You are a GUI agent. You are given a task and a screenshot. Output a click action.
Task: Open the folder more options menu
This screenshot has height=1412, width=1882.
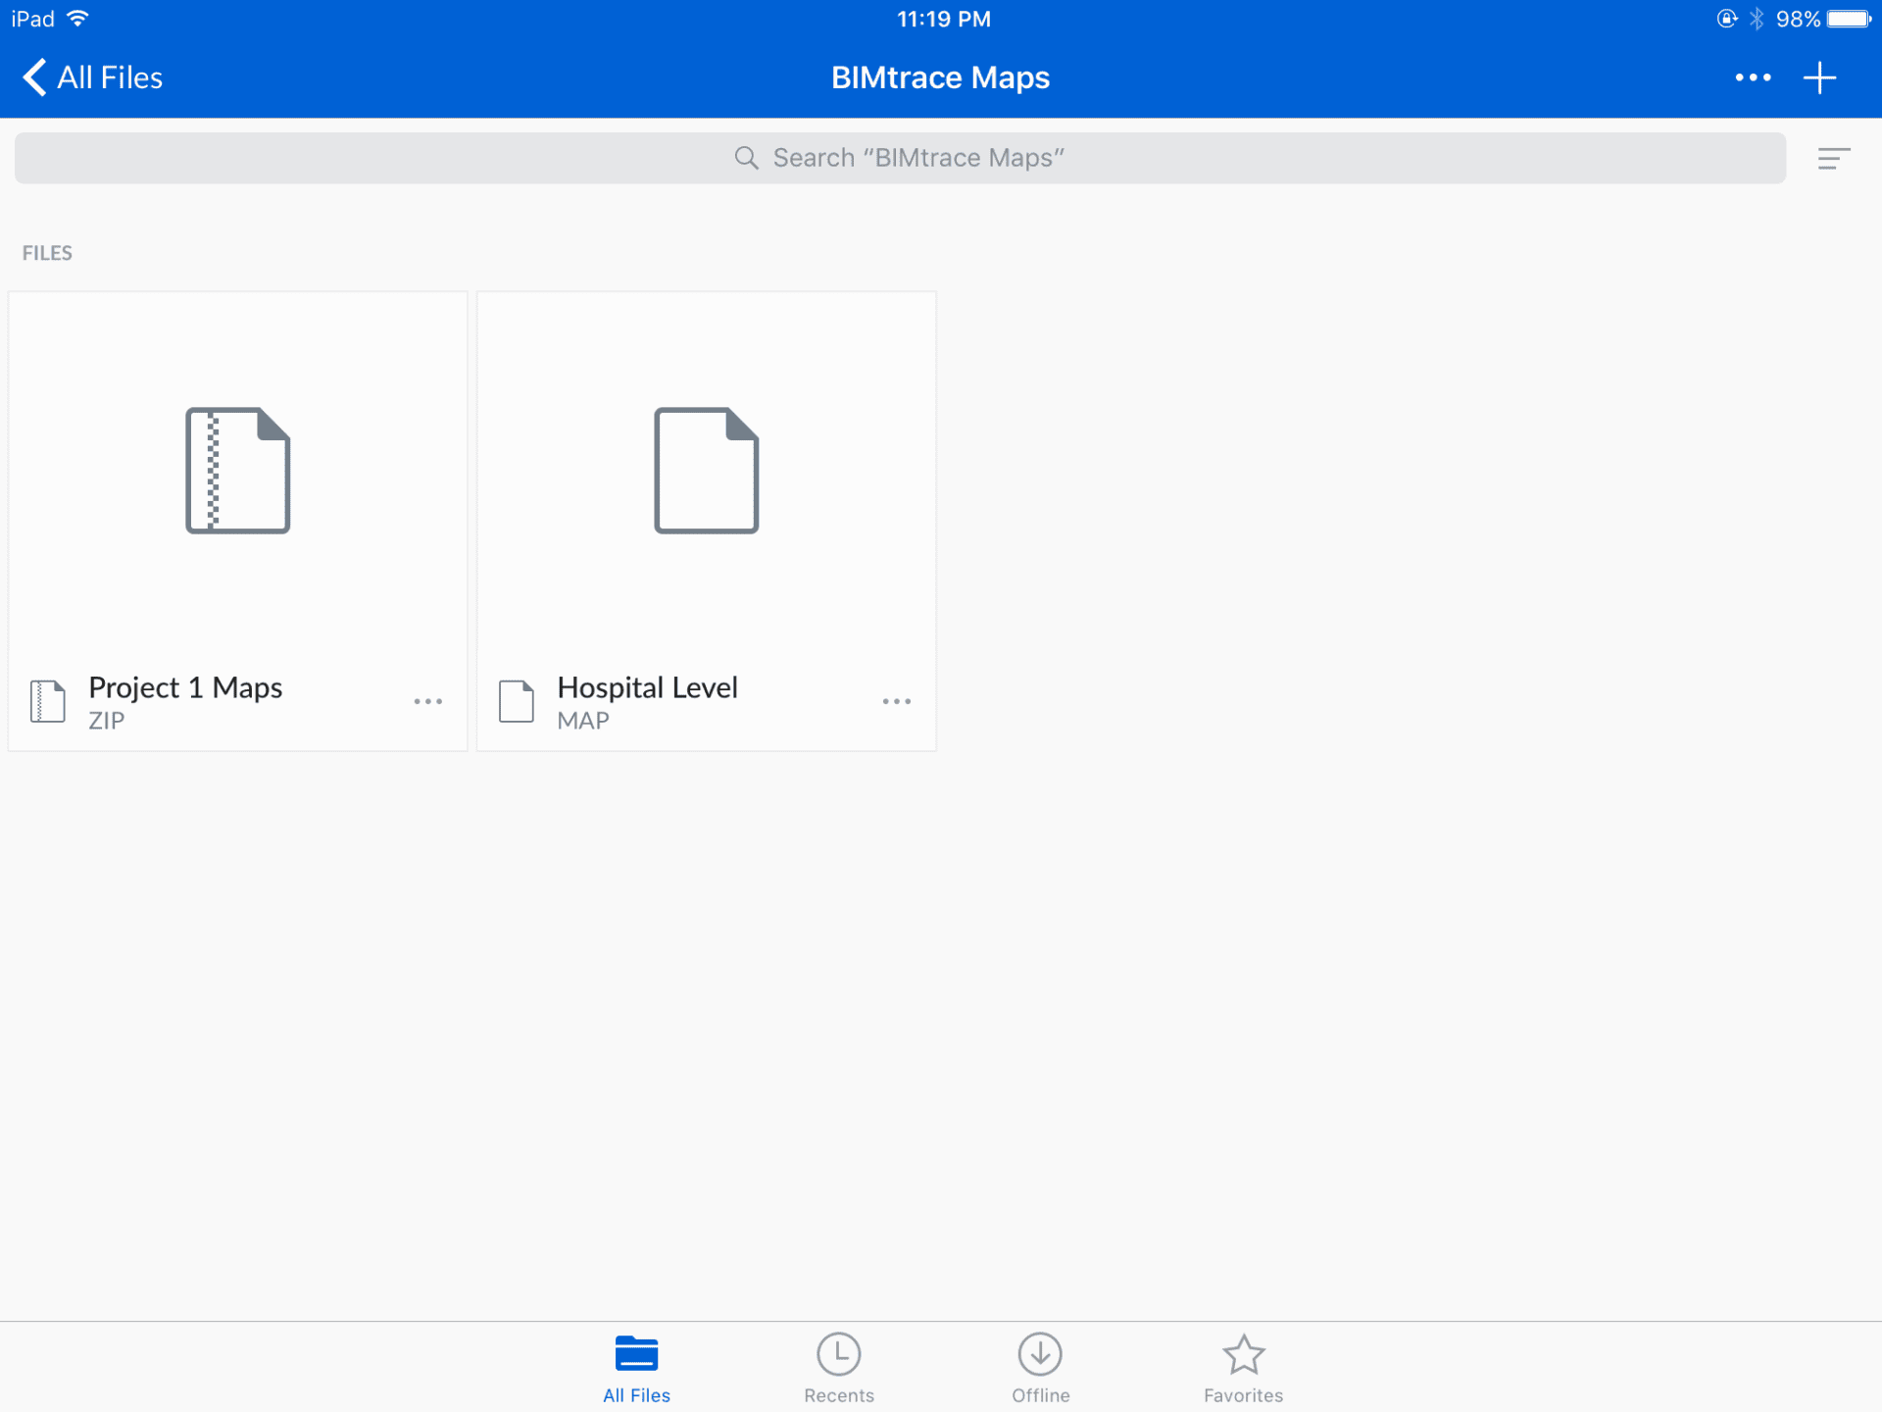(1753, 77)
